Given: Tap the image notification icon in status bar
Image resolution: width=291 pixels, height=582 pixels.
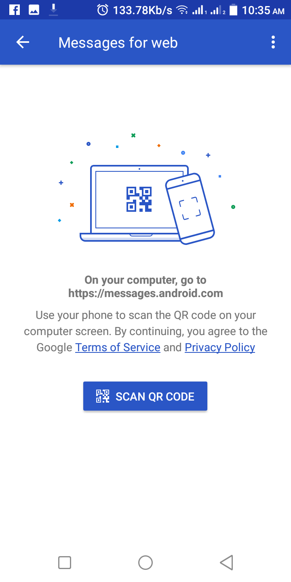Looking at the screenshot, I should click(x=34, y=10).
